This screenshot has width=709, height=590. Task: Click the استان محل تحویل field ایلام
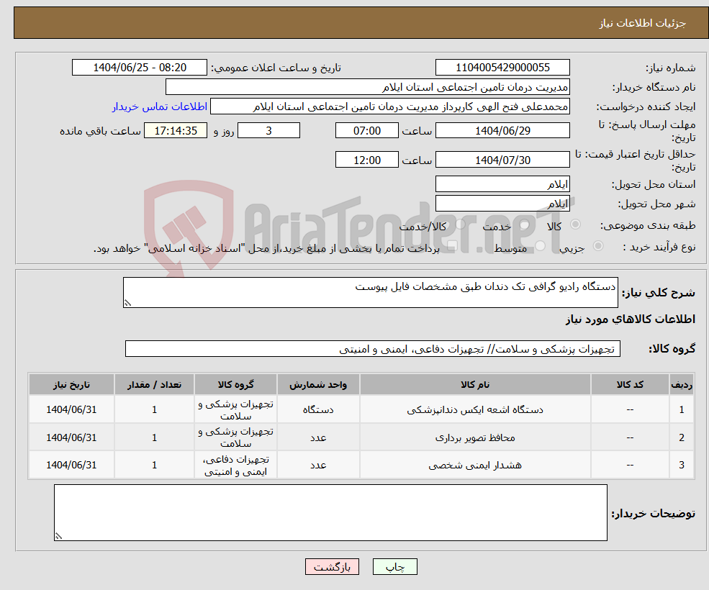tap(502, 184)
